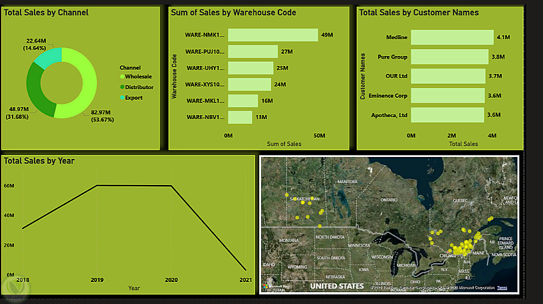Click the Ottawa label on the map

[447, 255]
